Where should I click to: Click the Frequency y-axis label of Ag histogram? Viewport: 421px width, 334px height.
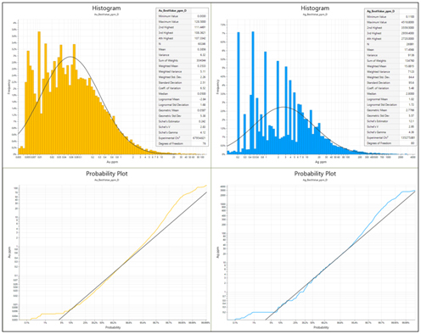click(x=217, y=87)
